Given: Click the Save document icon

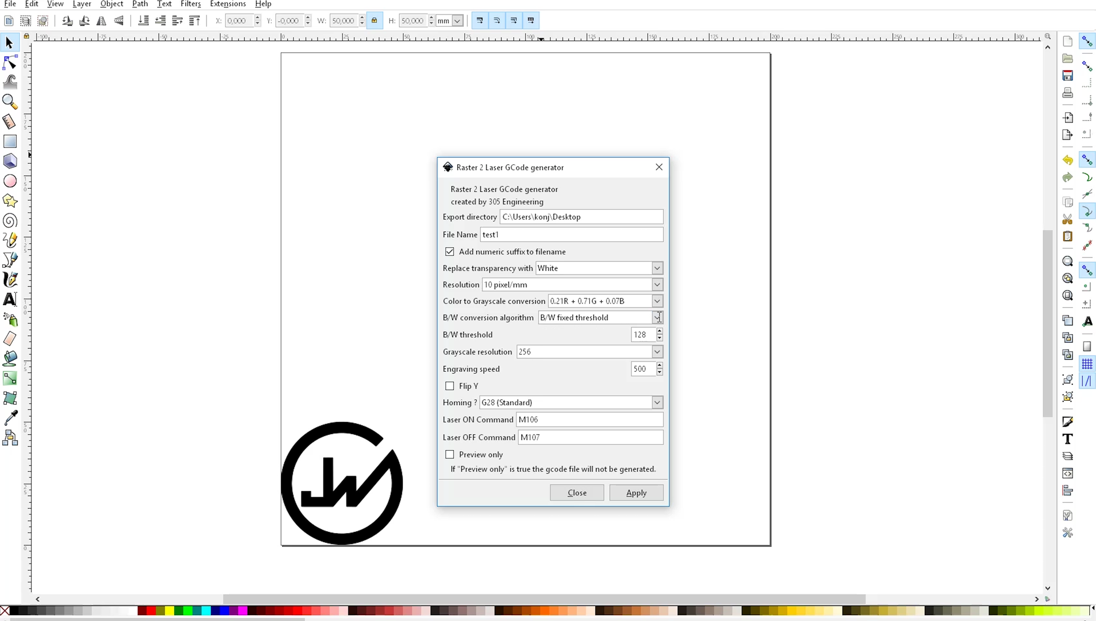Looking at the screenshot, I should pyautogui.click(x=1067, y=76).
